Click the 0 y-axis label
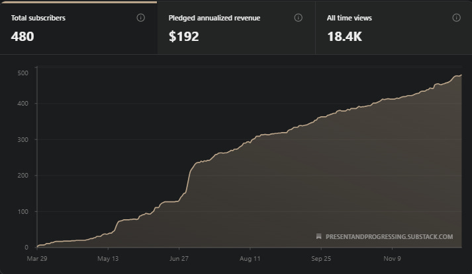 pyautogui.click(x=26, y=248)
